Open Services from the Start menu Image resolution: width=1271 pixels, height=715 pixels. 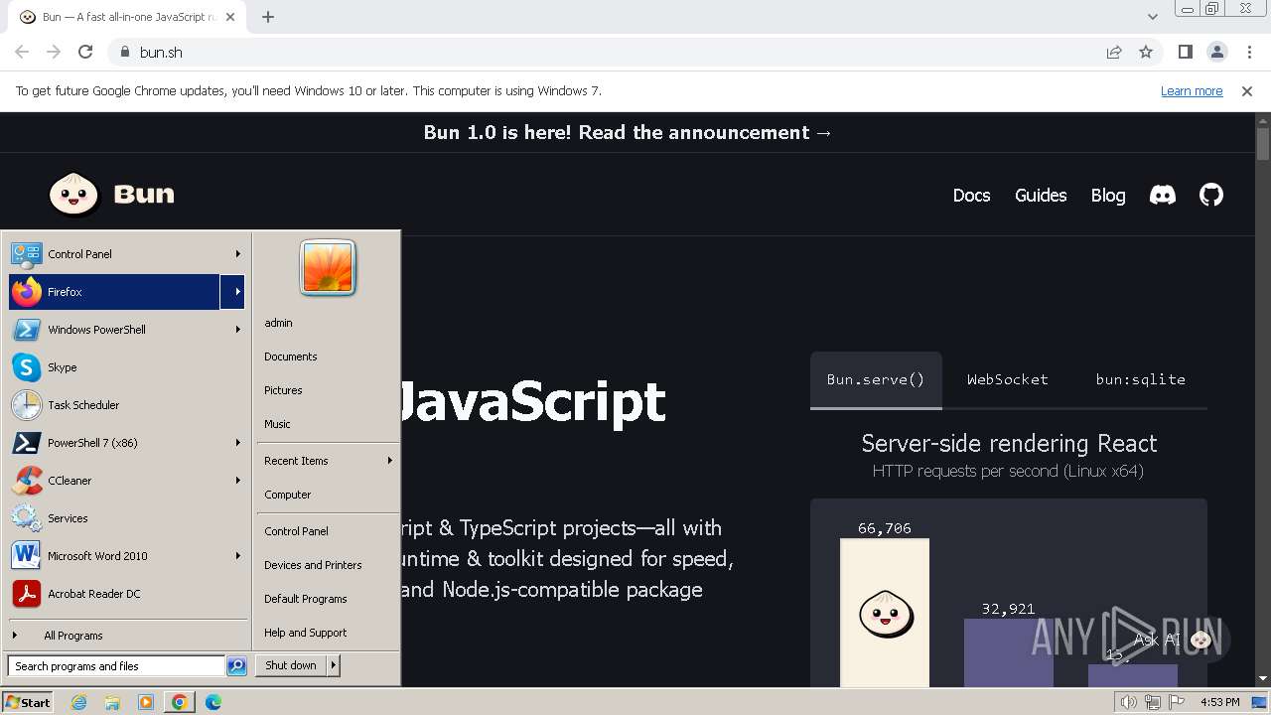126,518
